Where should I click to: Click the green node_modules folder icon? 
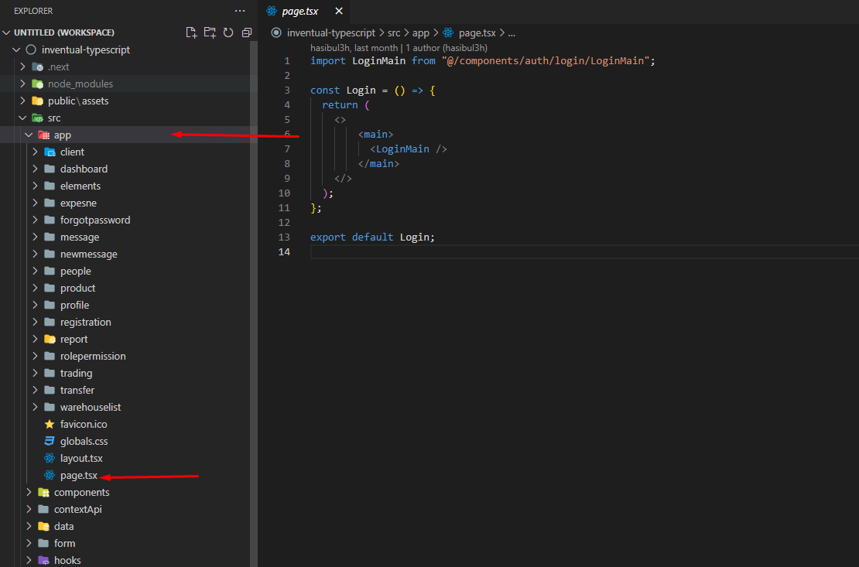tap(38, 84)
